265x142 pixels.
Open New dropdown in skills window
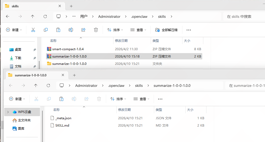(x=14, y=30)
